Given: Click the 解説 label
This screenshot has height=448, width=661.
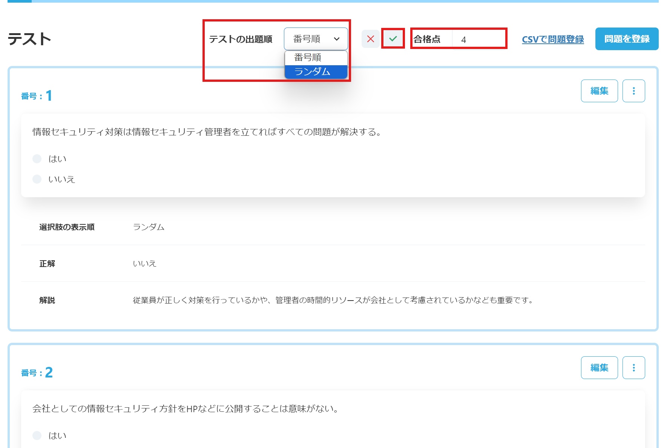Looking at the screenshot, I should [47, 300].
